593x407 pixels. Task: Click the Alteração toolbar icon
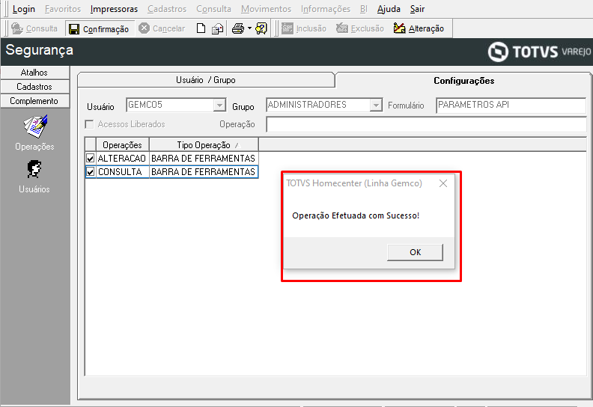click(x=399, y=28)
